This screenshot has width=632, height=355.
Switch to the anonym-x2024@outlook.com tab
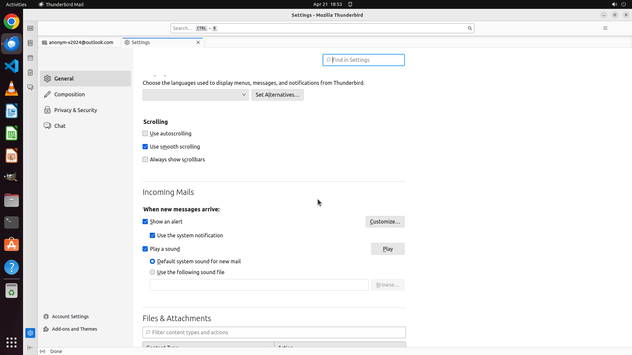[81, 42]
